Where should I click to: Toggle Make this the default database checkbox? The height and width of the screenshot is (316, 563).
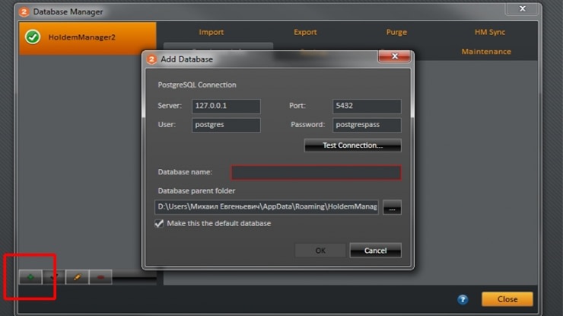pos(159,223)
